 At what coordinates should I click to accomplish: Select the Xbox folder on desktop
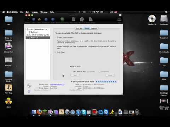click(164, 74)
